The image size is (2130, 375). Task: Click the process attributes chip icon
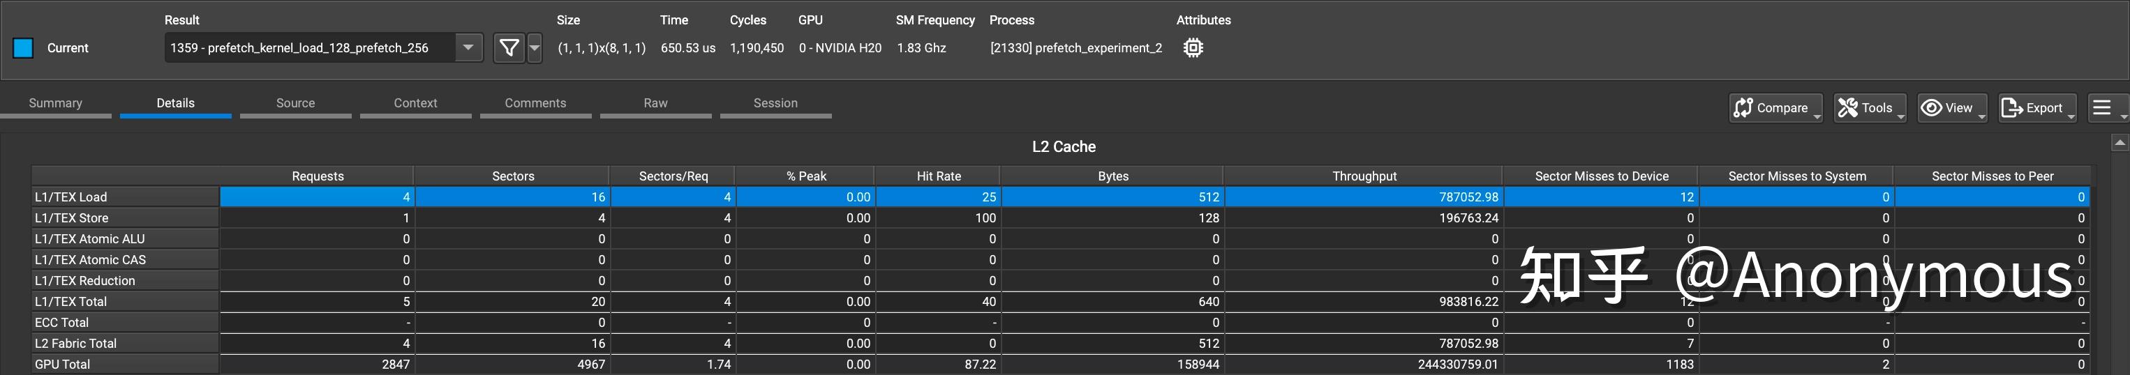pos(1192,48)
